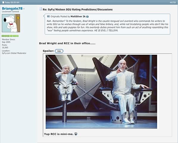Viewport: 178px width, 143px height.
Task: Select the "Sep 2005" member since date
Action: pyautogui.click(x=6, y=42)
